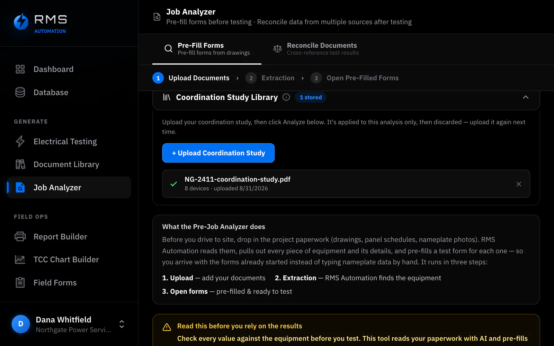Click Upload Coordination Study button
This screenshot has width=554, height=346.
[x=218, y=153]
